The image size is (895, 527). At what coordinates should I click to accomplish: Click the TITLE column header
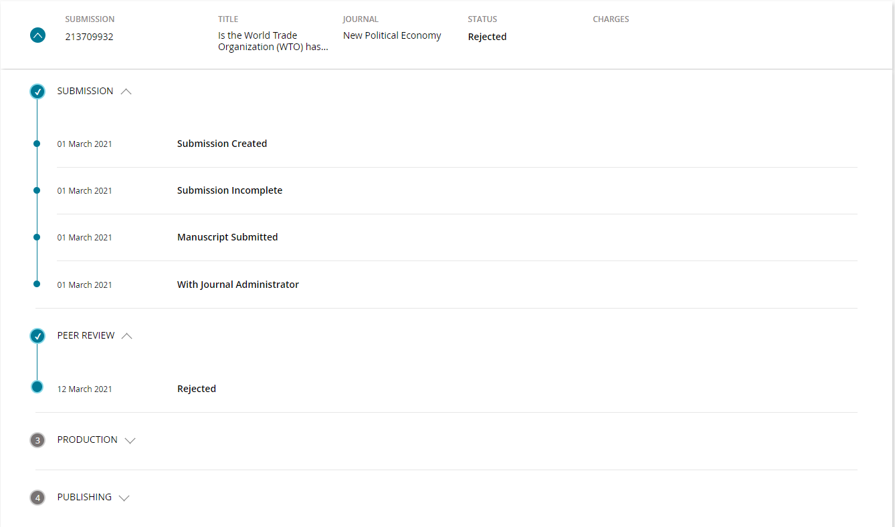click(x=228, y=19)
